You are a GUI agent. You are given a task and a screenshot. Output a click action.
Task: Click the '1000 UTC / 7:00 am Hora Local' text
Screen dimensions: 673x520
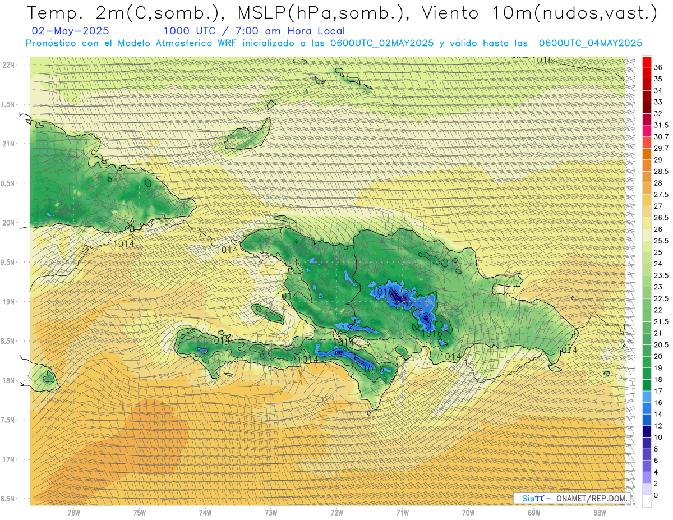254,31
